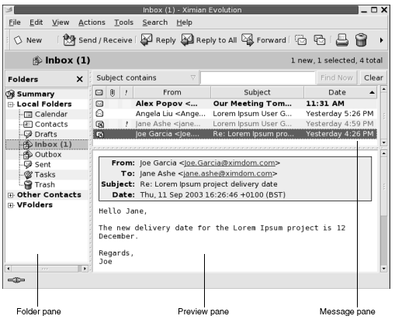
Task: Open the View menu
Action: coord(61,22)
